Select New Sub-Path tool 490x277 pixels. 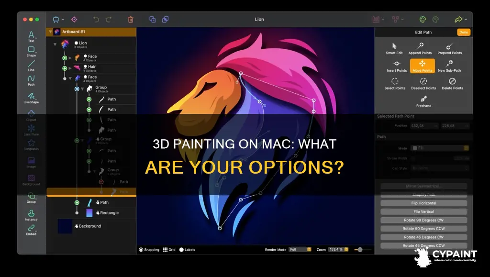tap(449, 66)
